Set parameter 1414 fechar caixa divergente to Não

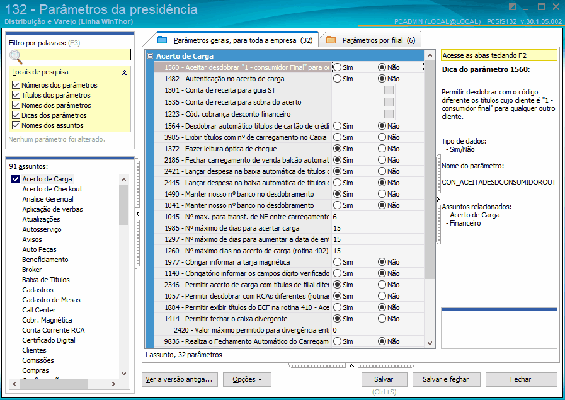coord(382,319)
